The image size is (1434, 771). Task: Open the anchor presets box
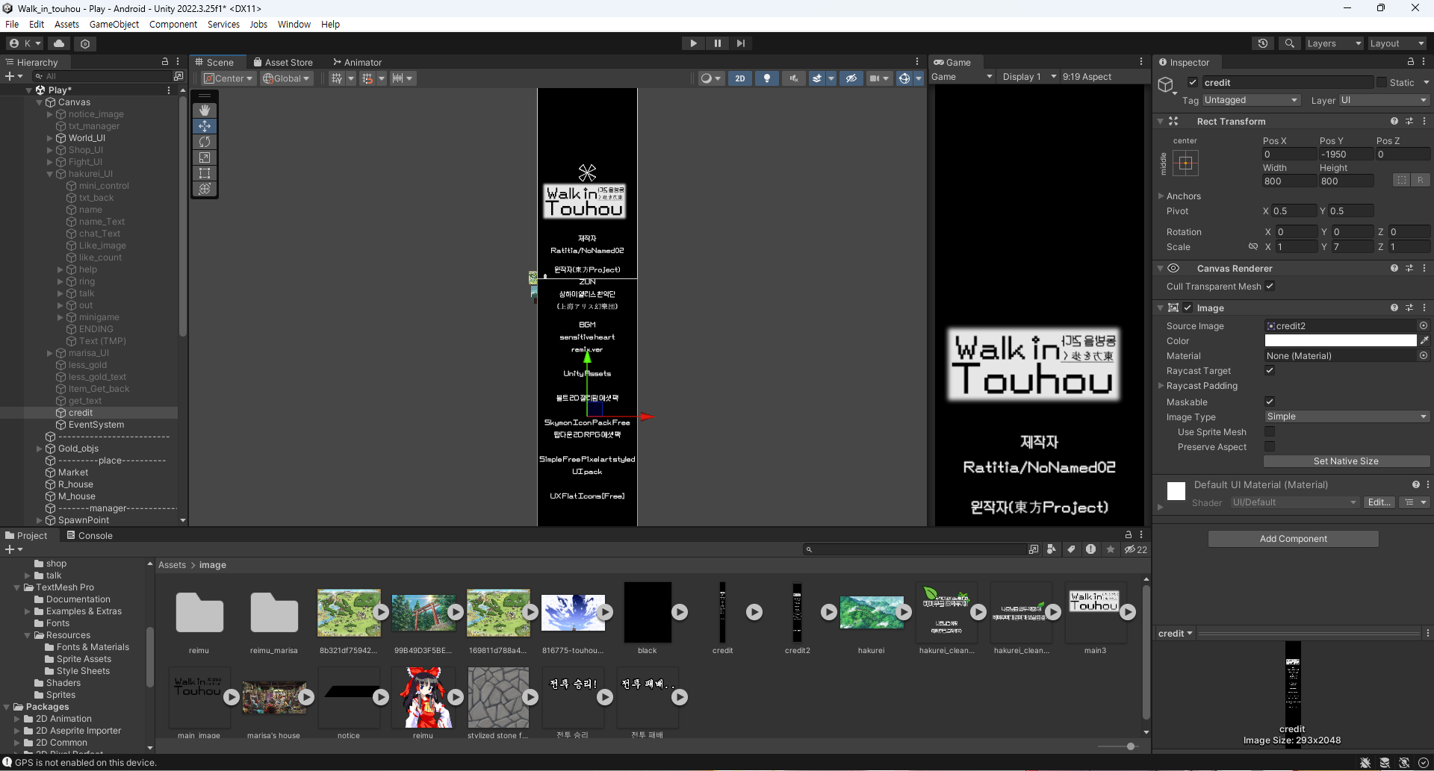click(1185, 163)
